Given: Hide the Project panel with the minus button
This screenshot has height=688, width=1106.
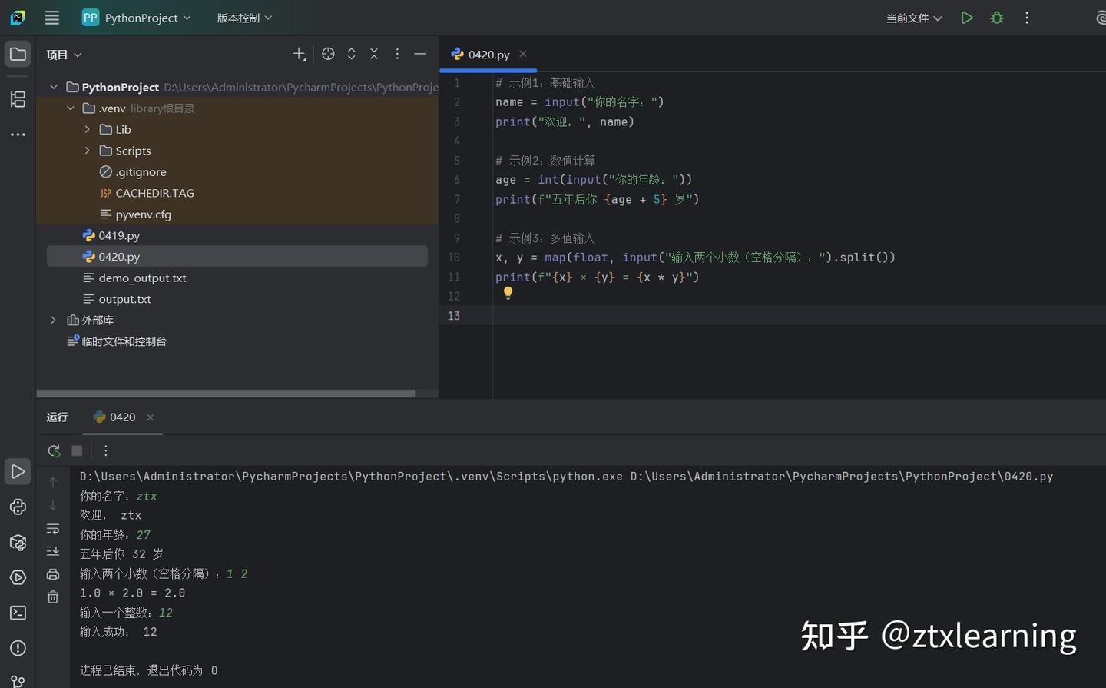Looking at the screenshot, I should tap(419, 54).
